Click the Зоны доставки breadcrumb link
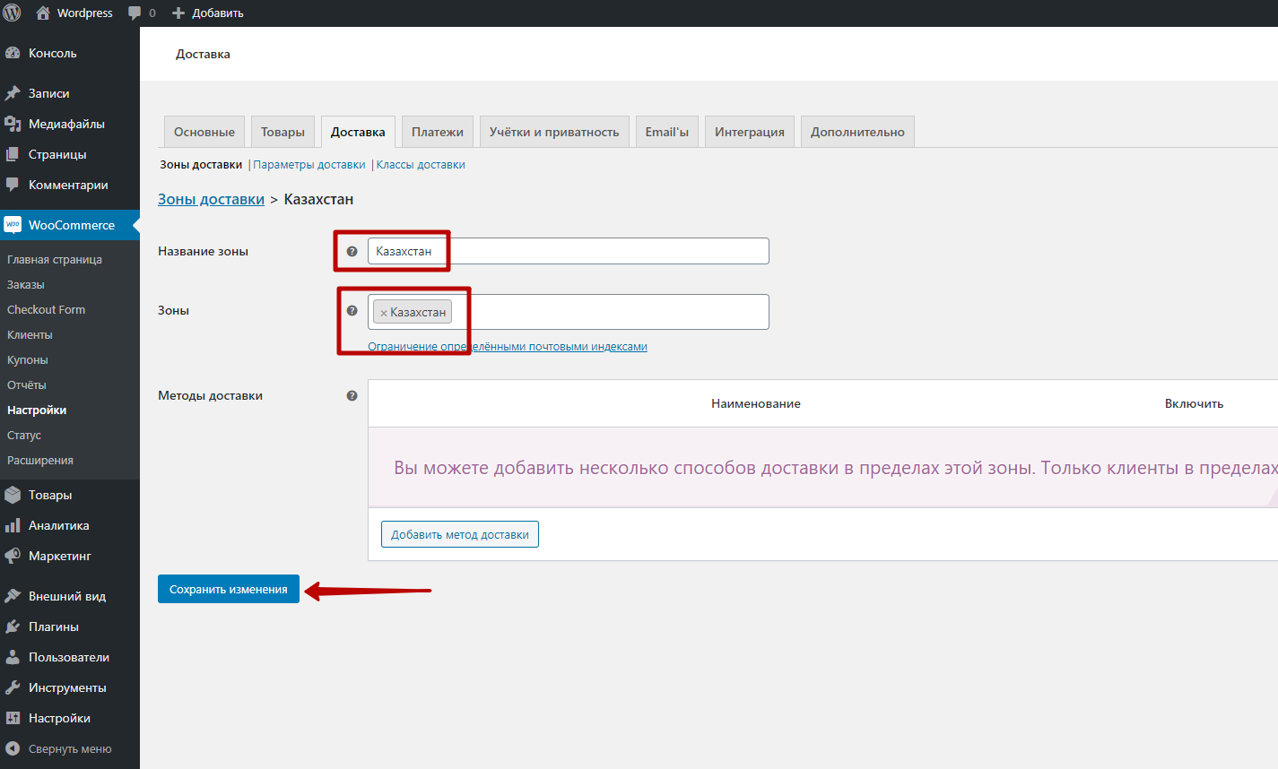This screenshot has height=769, width=1278. [211, 199]
